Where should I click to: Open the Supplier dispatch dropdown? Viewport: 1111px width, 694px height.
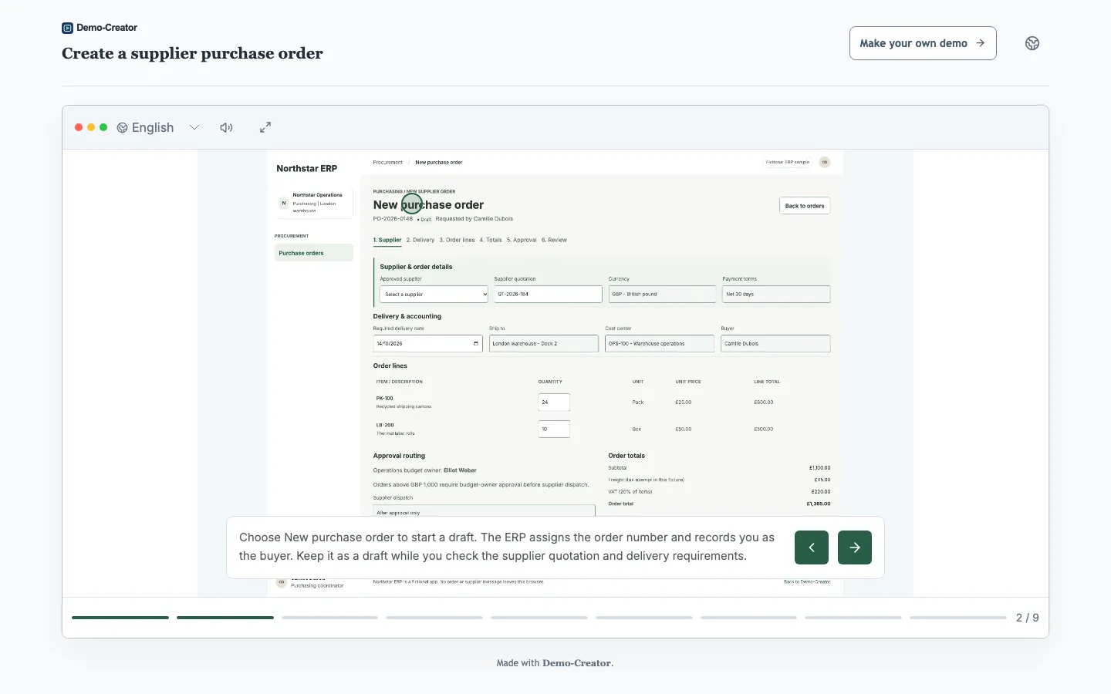(x=485, y=510)
